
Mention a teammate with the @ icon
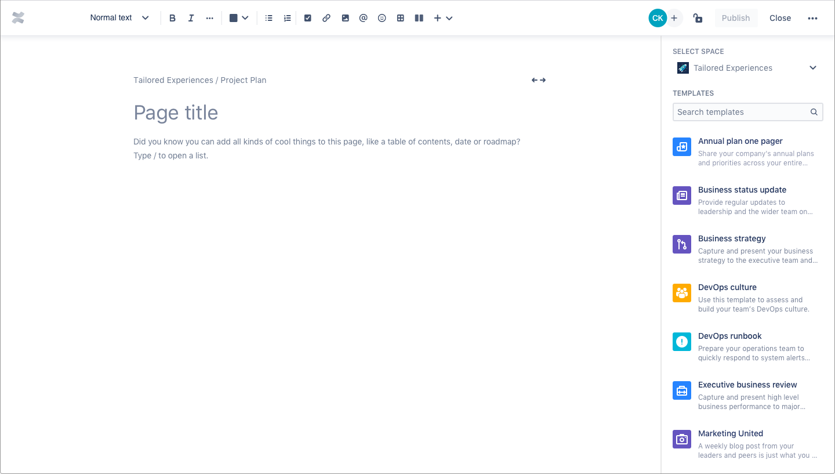click(363, 17)
